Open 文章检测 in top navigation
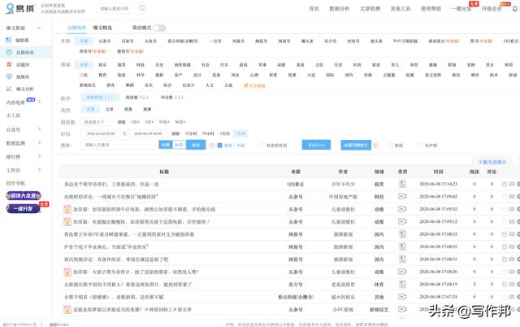Viewport: 520px width, 327px height. 370,9
